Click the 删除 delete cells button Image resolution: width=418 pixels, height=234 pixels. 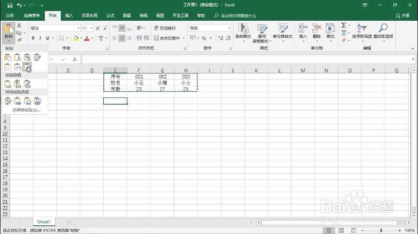(317, 32)
